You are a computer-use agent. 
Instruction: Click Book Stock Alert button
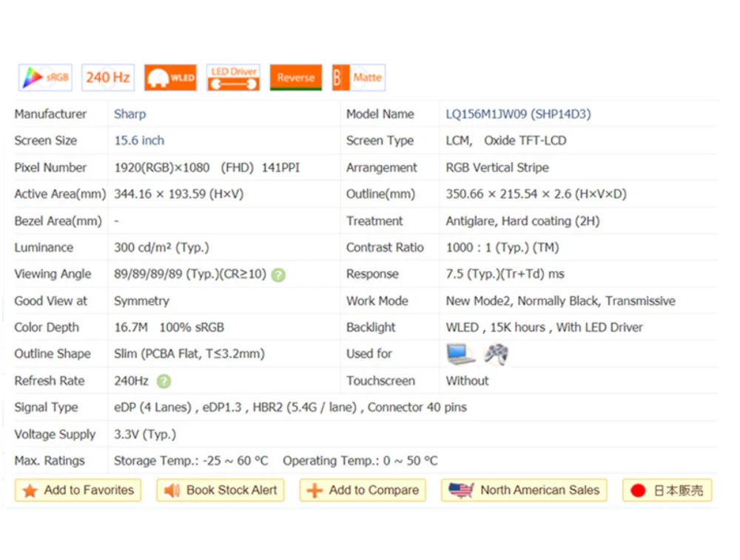point(221,490)
